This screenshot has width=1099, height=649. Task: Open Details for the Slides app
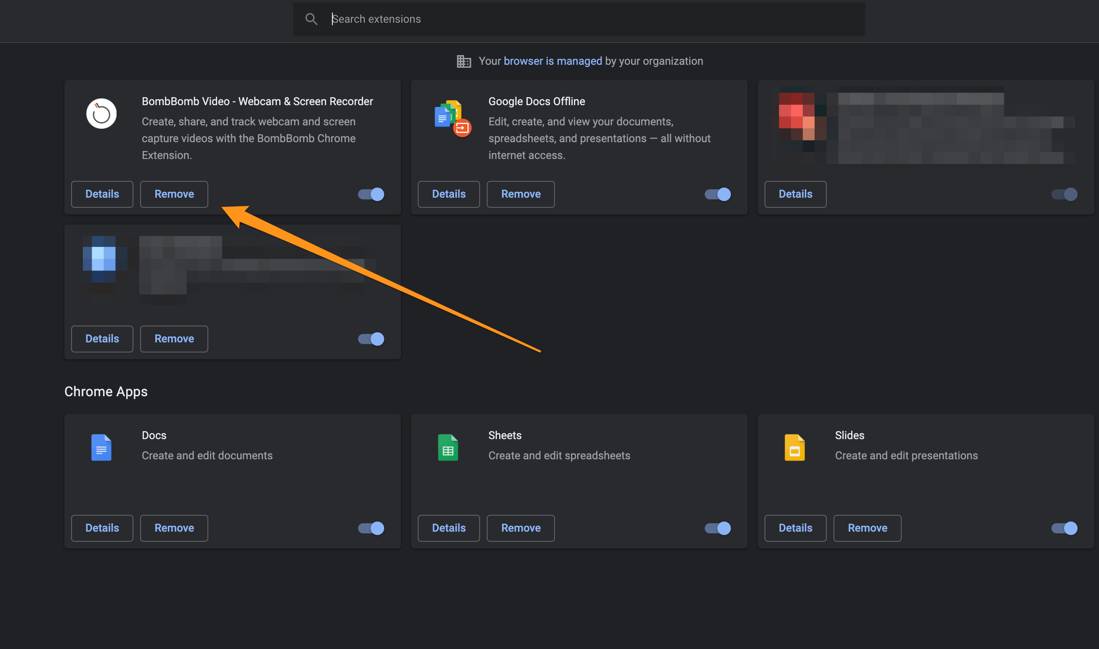[795, 528]
